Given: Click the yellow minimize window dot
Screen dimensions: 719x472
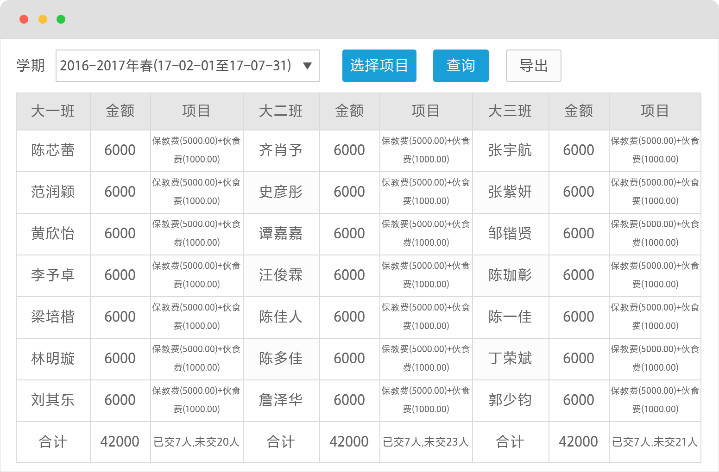Looking at the screenshot, I should pos(43,19).
